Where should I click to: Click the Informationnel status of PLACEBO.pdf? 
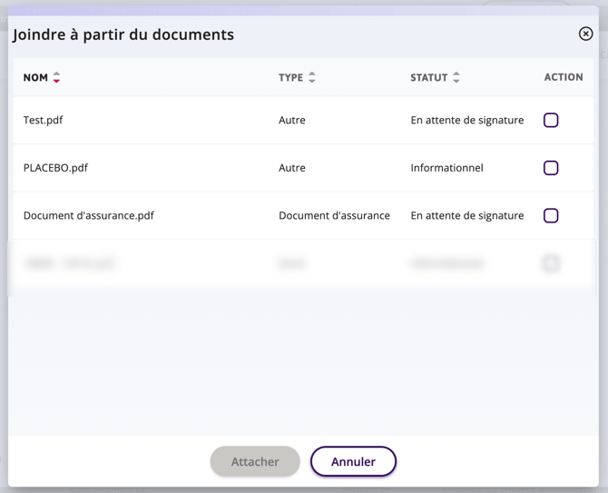(446, 168)
